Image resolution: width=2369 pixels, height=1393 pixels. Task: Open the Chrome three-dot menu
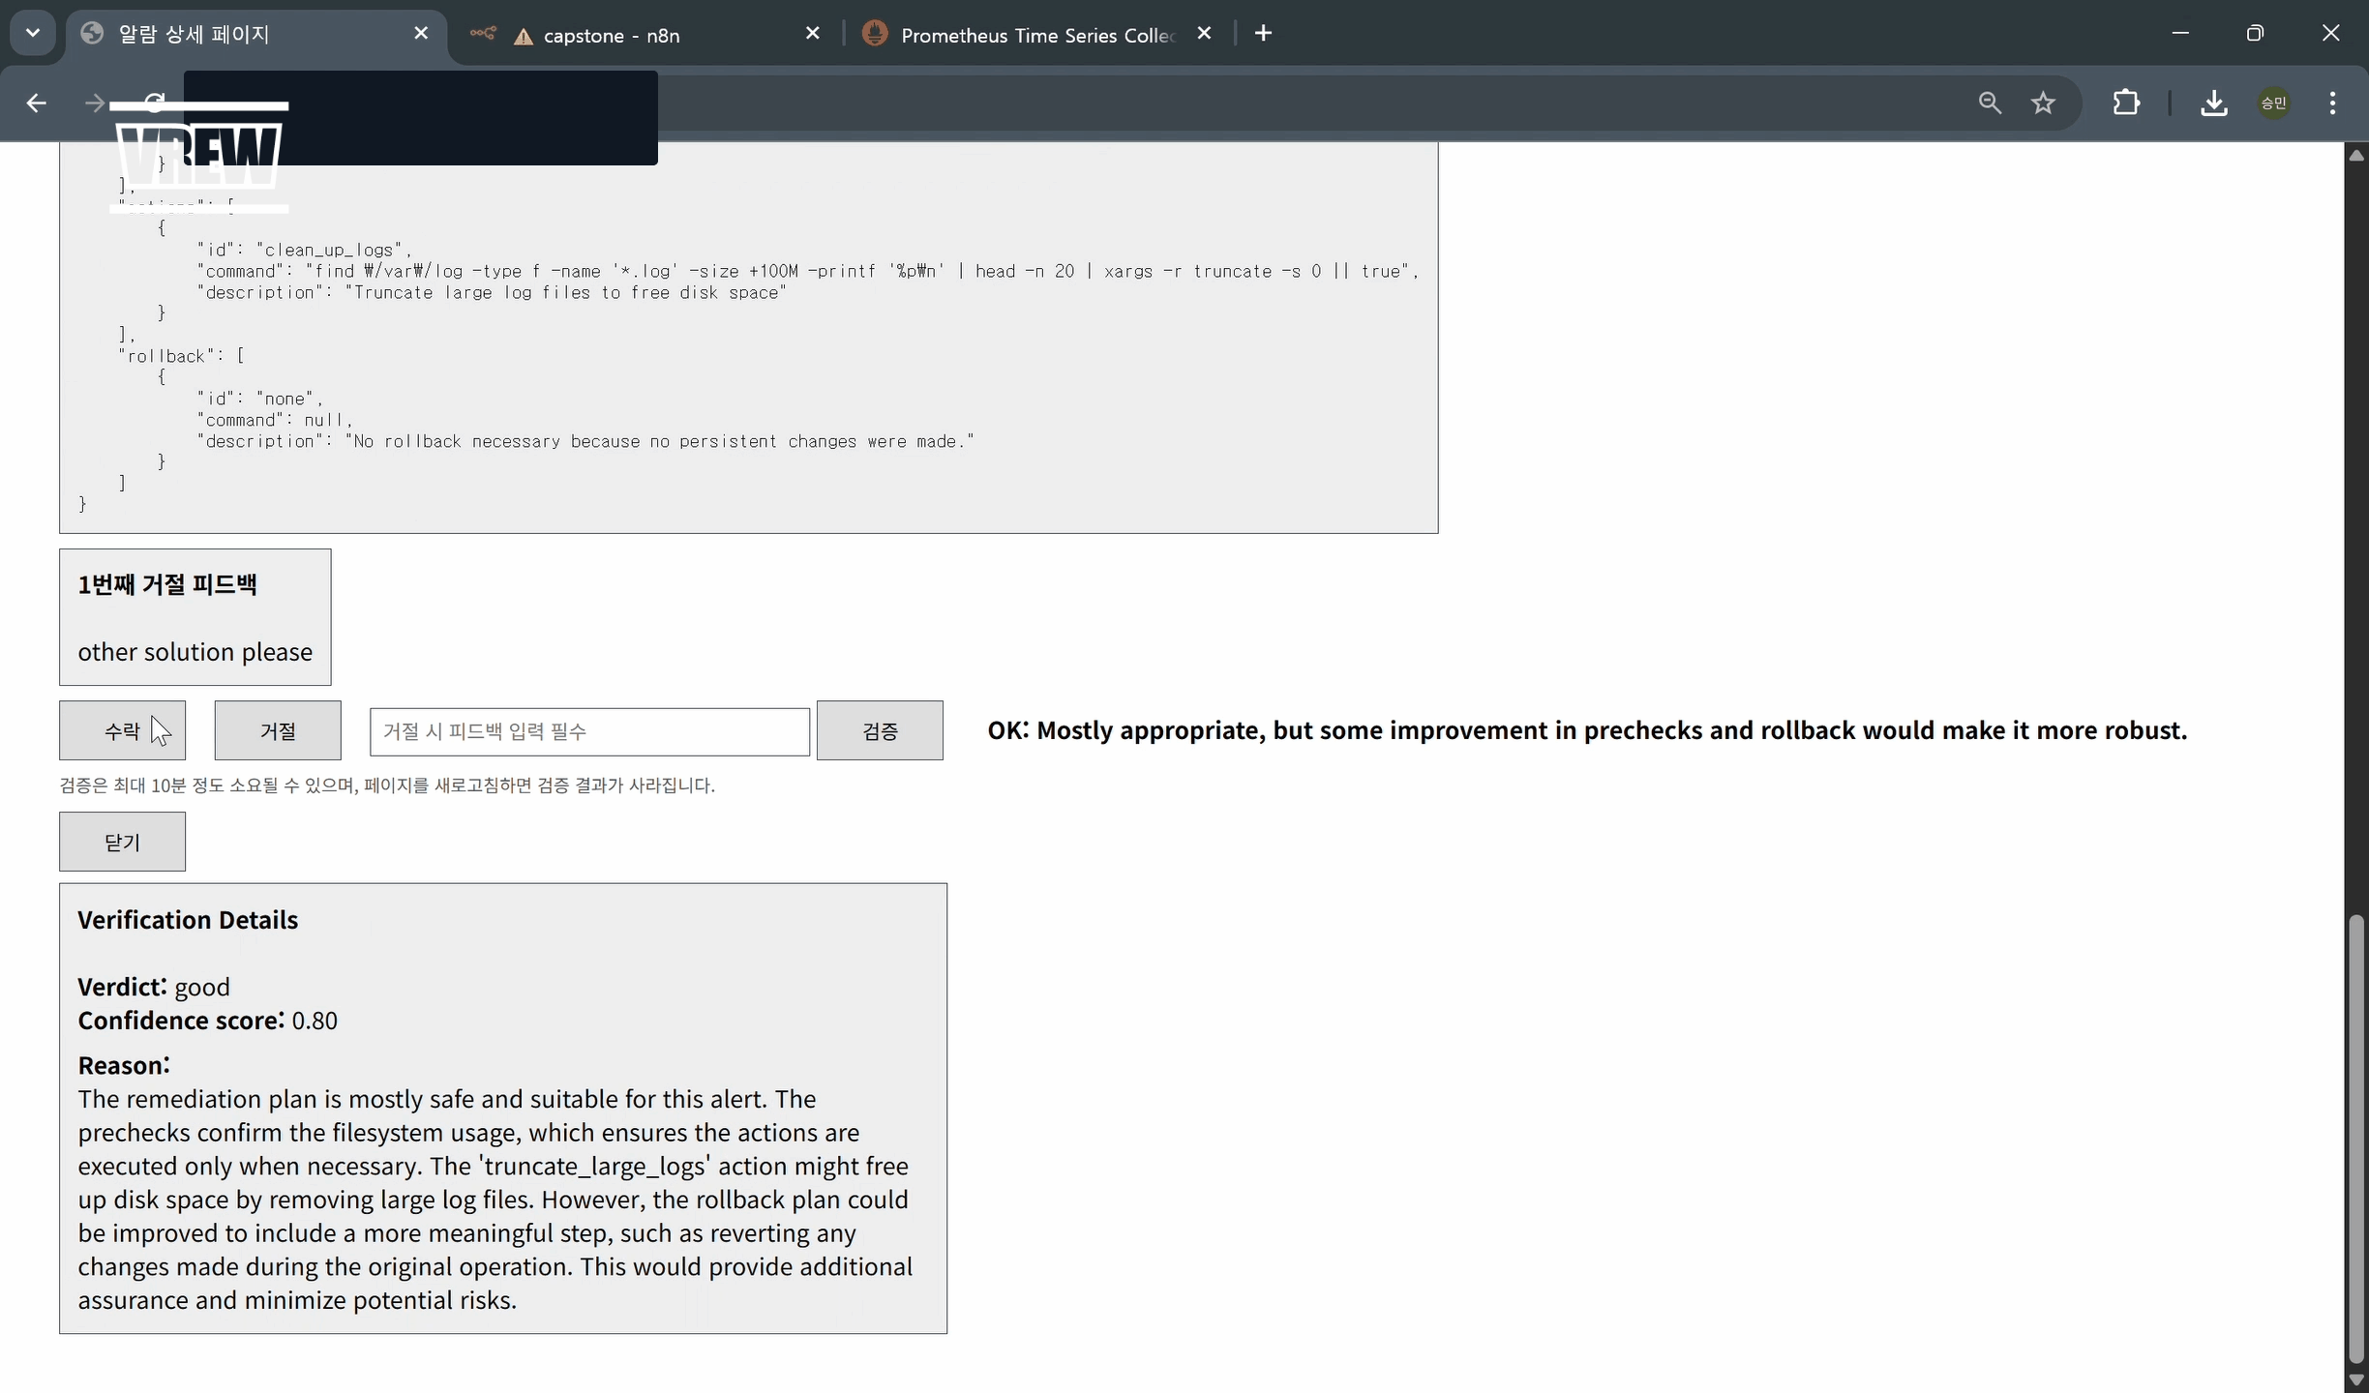coord(2332,103)
